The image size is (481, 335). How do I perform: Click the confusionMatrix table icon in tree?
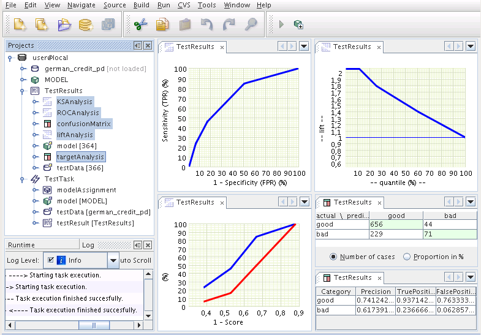point(47,124)
